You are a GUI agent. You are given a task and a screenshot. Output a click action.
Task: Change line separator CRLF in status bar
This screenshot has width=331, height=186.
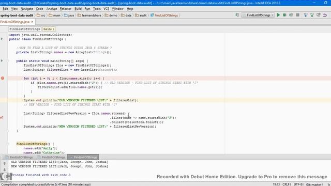click(287, 184)
